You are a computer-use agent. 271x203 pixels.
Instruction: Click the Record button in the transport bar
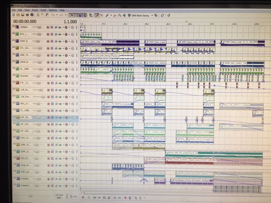coord(83,197)
